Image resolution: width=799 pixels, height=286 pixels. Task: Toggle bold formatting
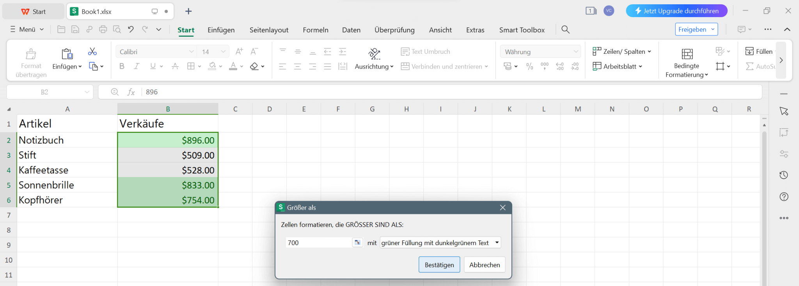[122, 67]
